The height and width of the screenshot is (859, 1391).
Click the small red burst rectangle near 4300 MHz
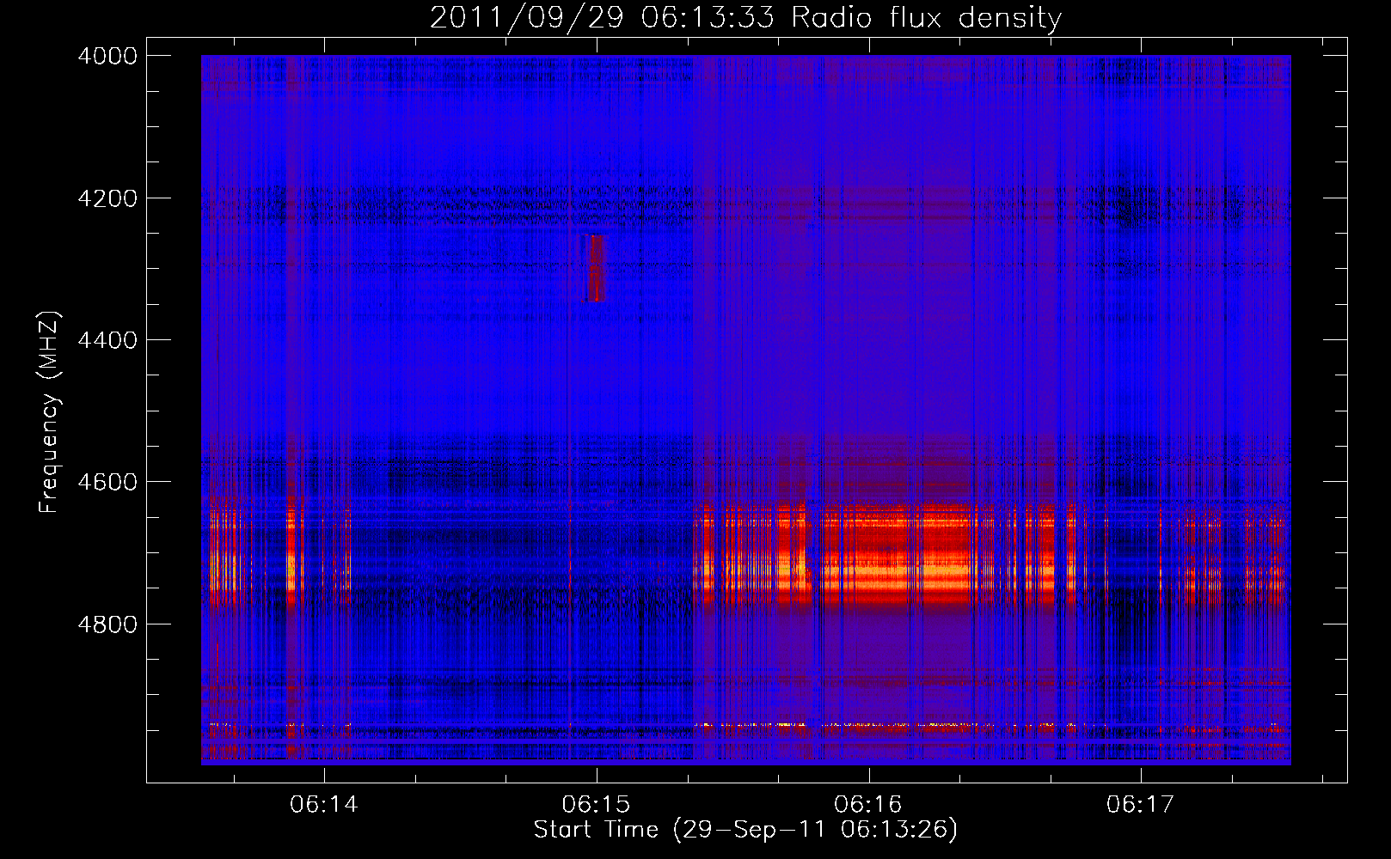(595, 268)
